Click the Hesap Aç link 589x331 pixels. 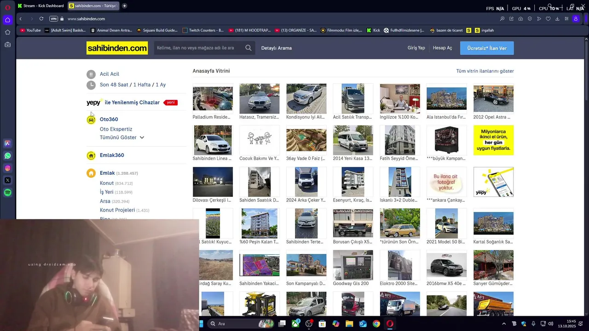pos(442,48)
